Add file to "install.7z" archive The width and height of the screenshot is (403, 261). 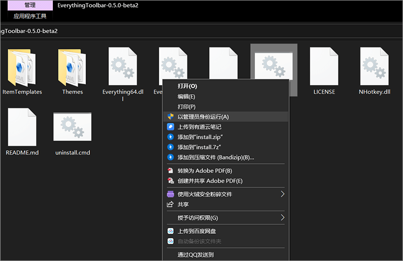coord(199,147)
